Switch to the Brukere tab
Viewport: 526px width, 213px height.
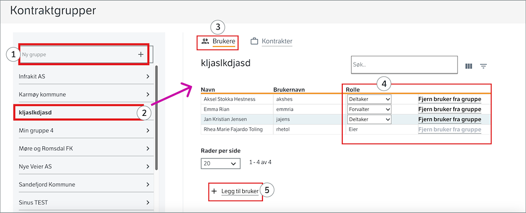tap(224, 41)
